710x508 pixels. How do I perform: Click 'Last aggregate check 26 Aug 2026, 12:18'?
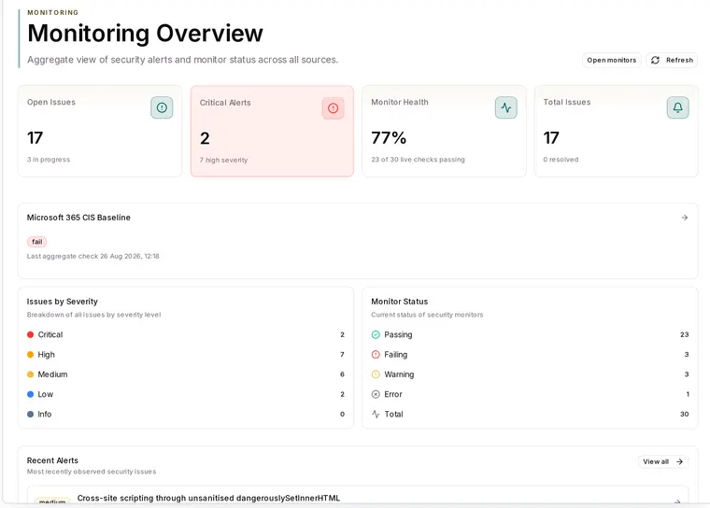[x=92, y=256]
